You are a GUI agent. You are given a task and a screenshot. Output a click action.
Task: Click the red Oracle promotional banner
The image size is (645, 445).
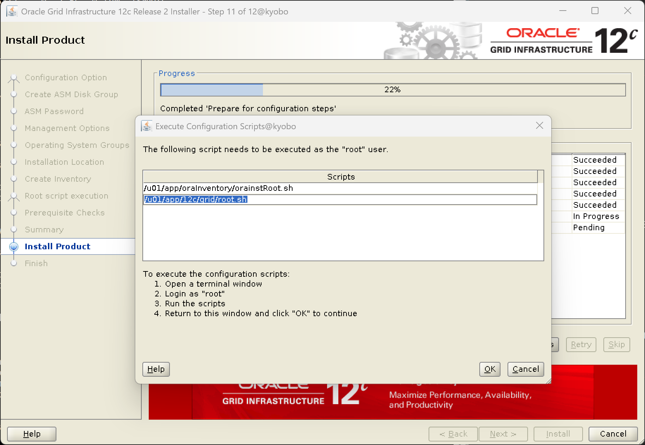393,401
